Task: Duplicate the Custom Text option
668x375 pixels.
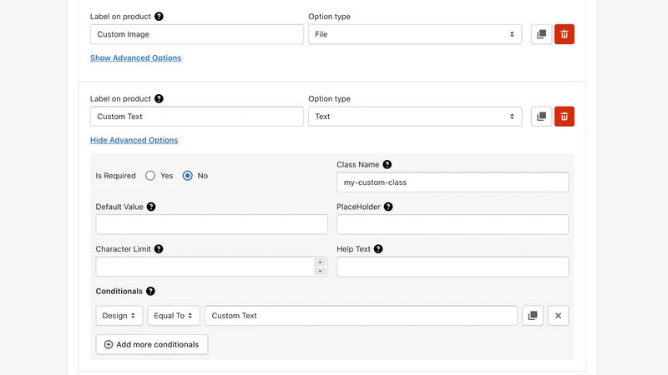Action: pyautogui.click(x=541, y=117)
